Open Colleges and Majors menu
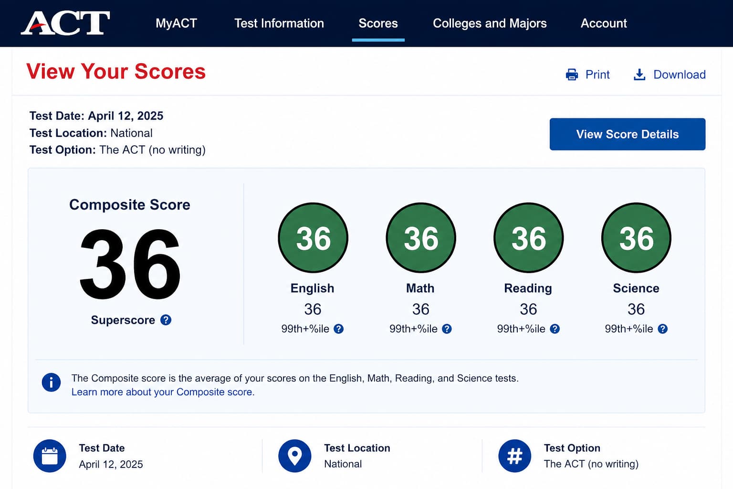The width and height of the screenshot is (733, 489). (x=490, y=23)
